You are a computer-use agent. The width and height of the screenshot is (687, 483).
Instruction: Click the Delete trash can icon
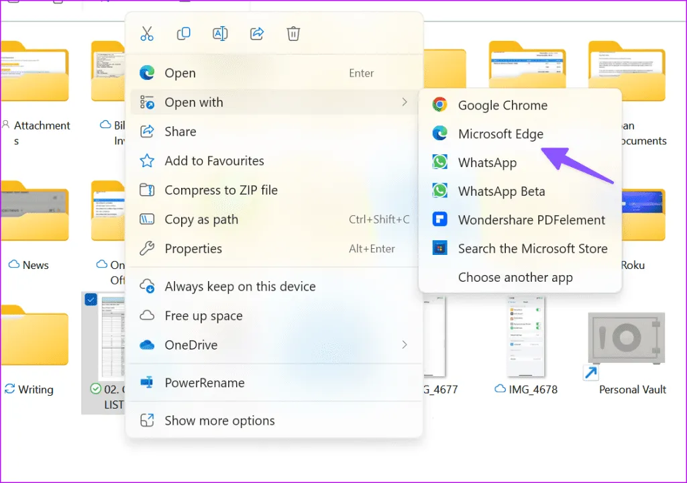(293, 34)
